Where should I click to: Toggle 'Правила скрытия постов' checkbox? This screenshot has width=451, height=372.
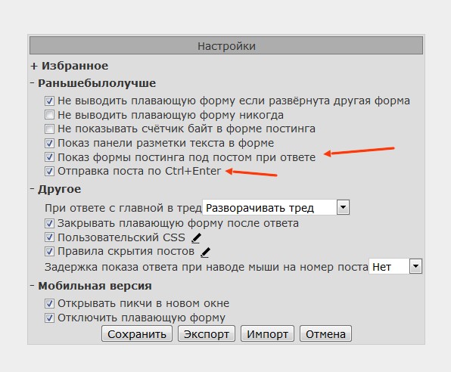[x=49, y=252]
